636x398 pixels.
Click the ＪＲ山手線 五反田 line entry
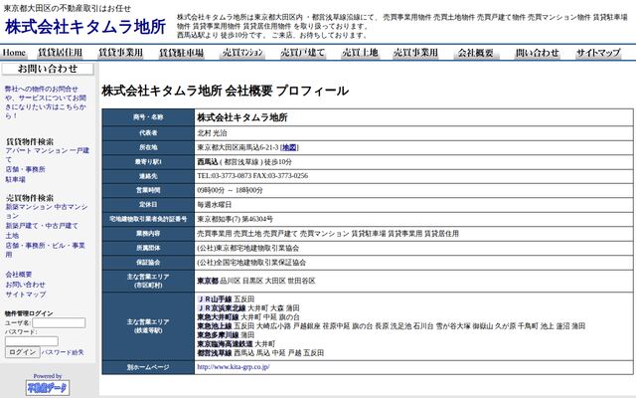tap(226, 299)
